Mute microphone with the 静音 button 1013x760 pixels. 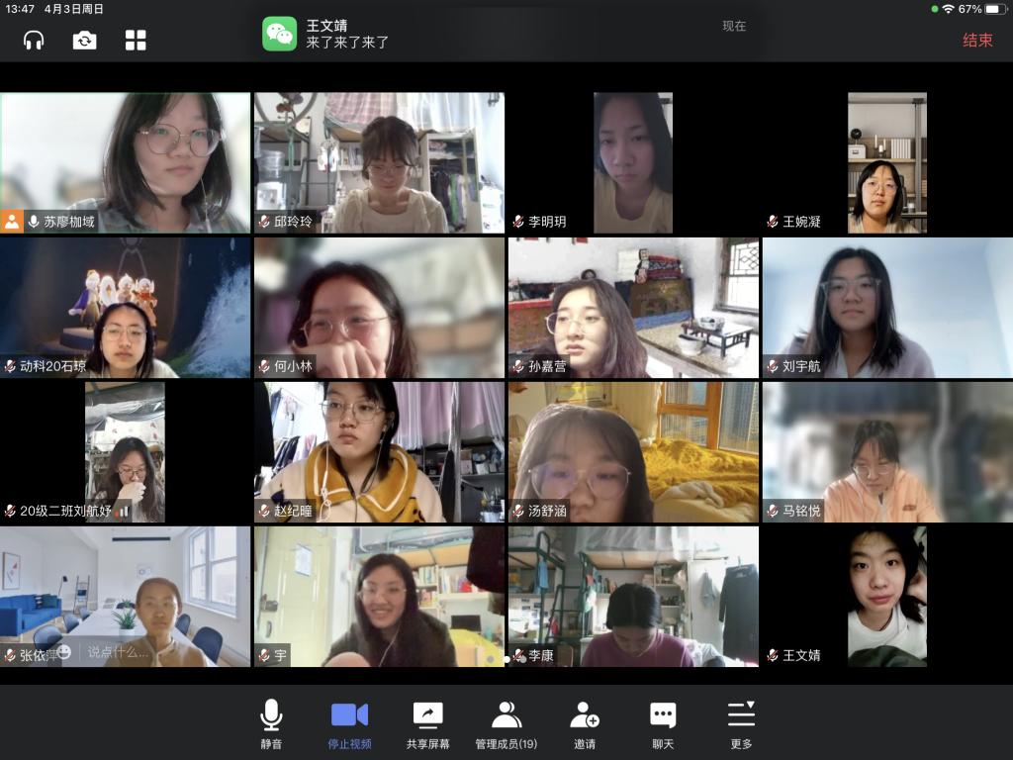pyautogui.click(x=271, y=723)
